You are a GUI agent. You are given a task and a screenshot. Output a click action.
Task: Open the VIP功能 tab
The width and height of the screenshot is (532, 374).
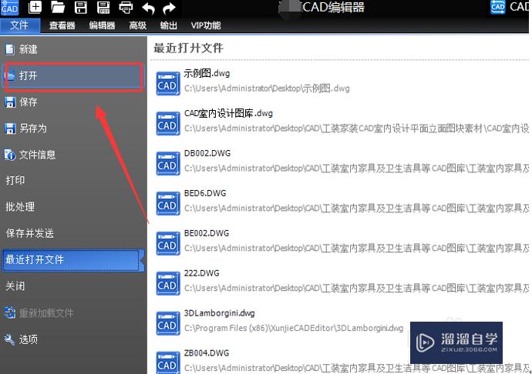point(206,25)
